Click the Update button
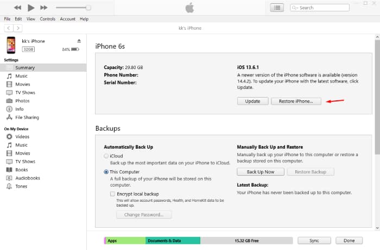Image resolution: width=380 pixels, height=250 pixels. click(x=252, y=101)
